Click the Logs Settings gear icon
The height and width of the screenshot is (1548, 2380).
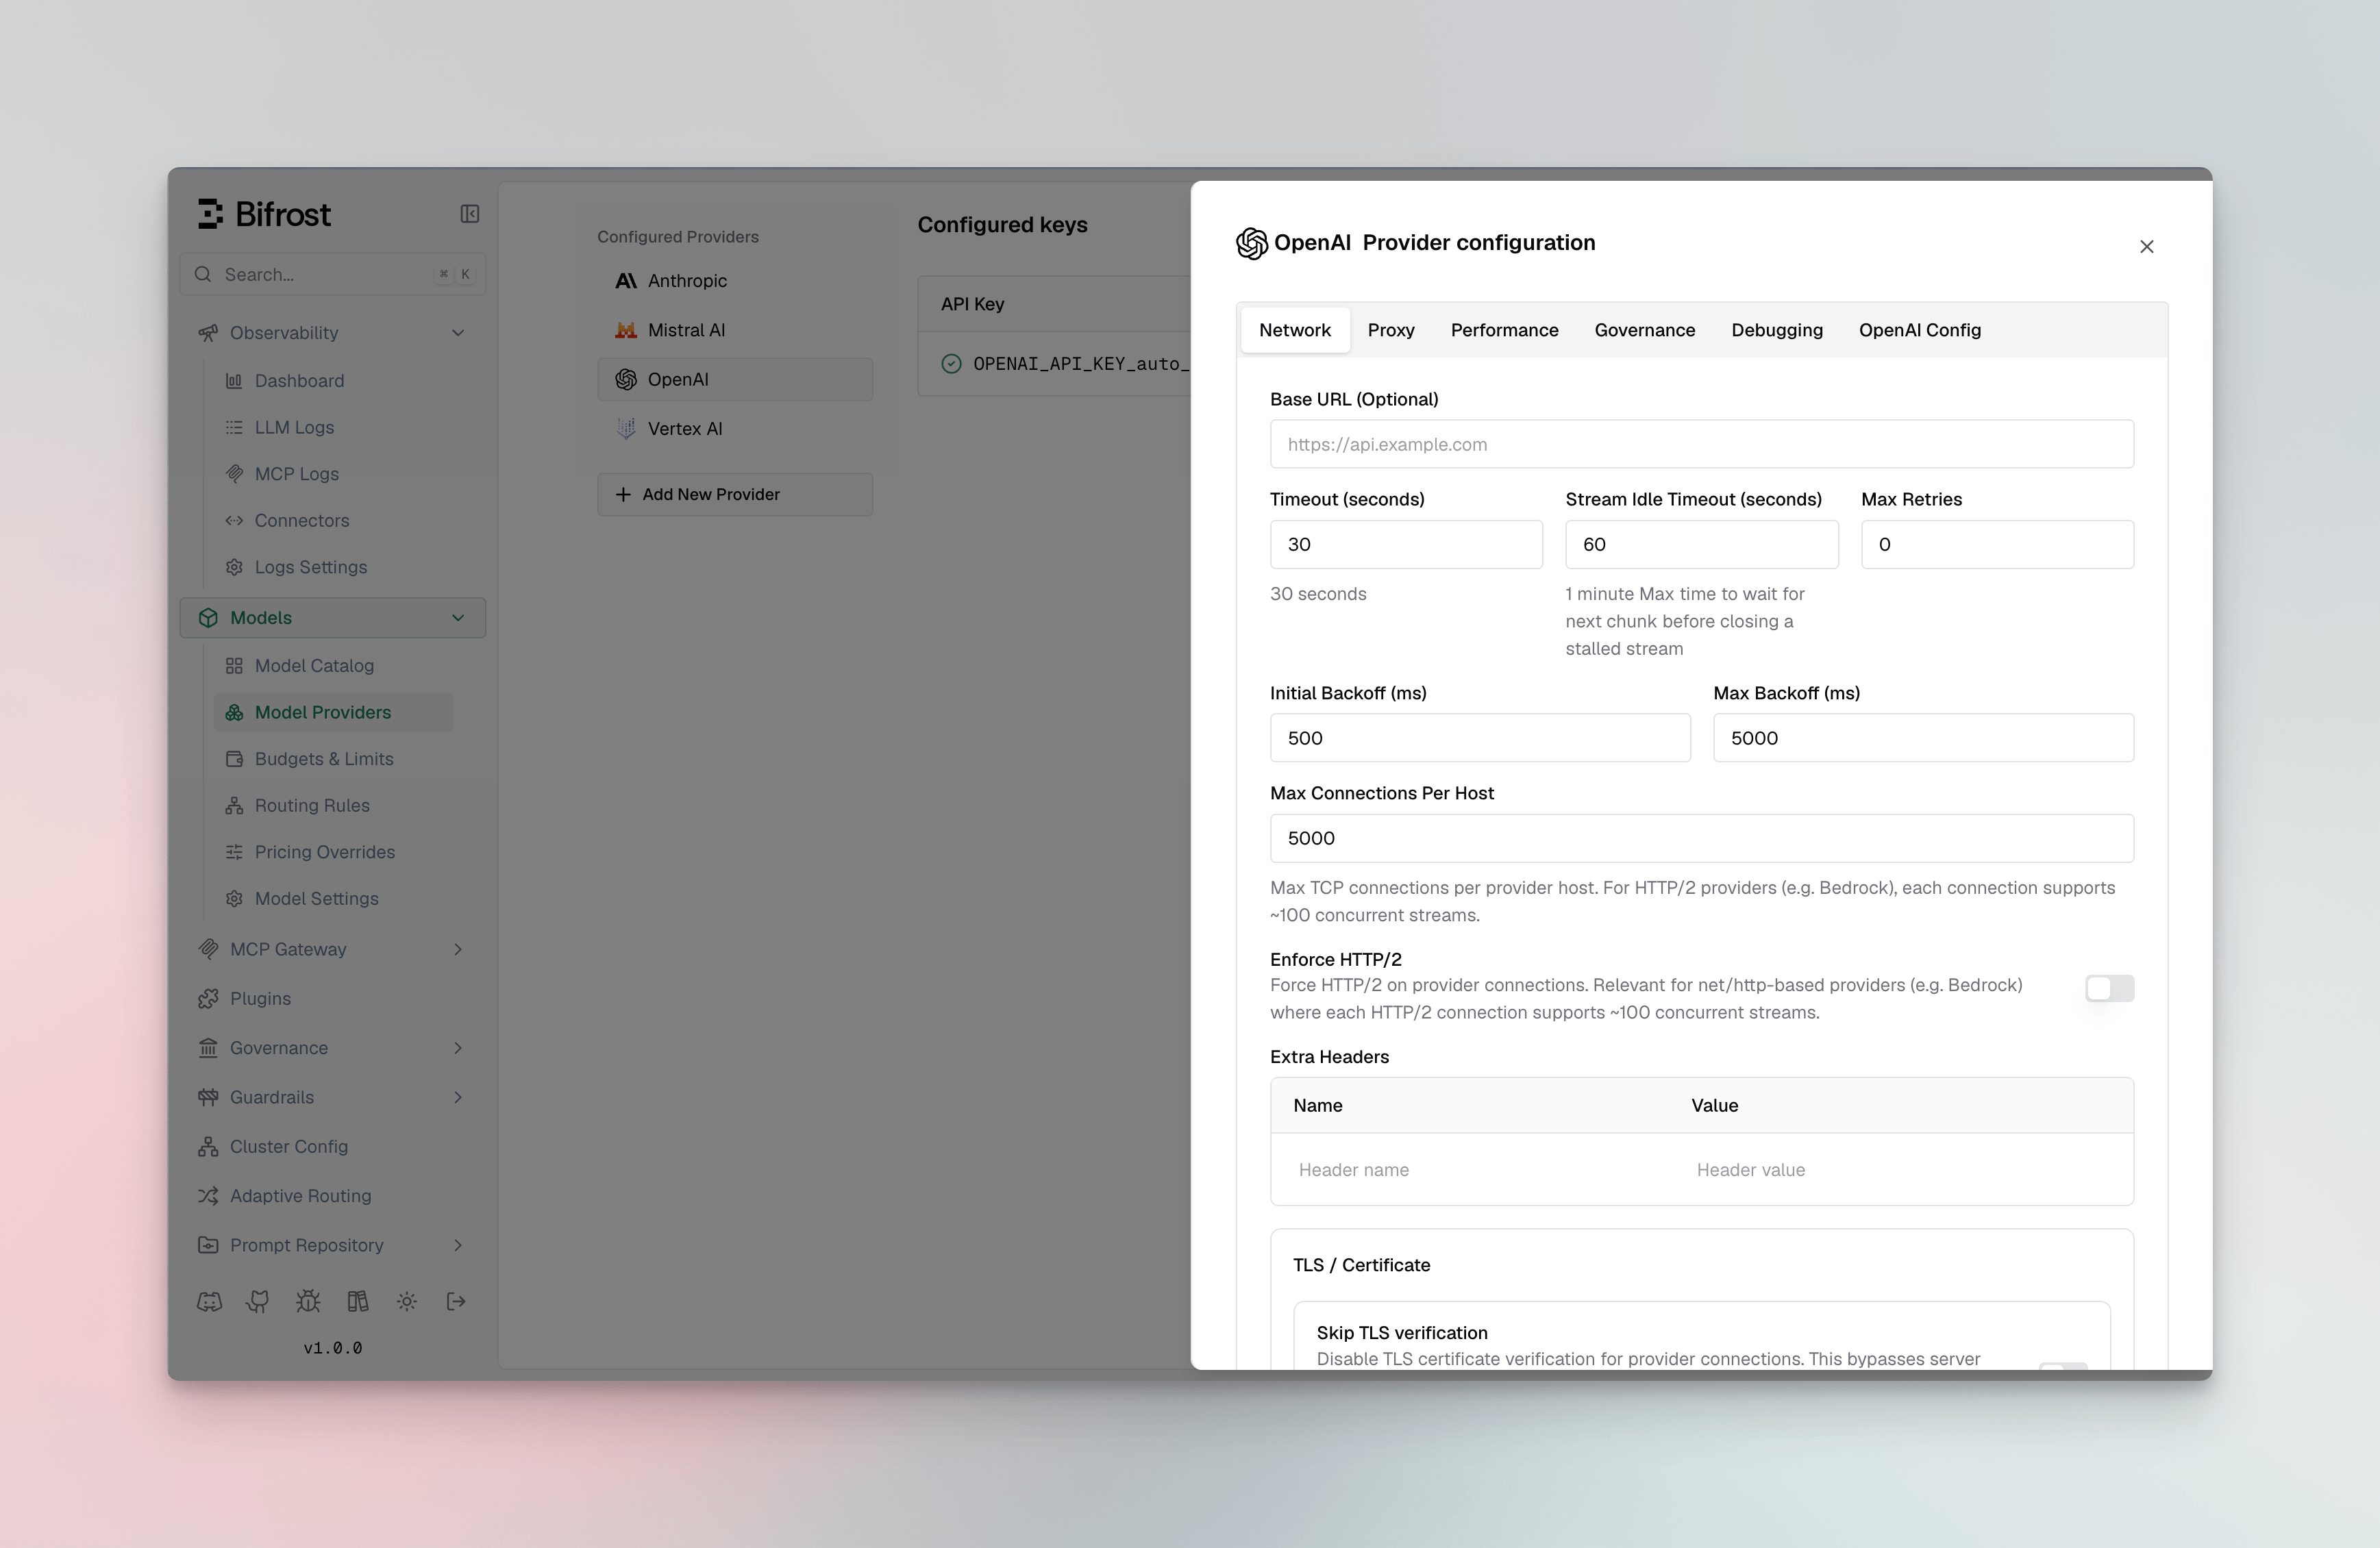point(234,567)
